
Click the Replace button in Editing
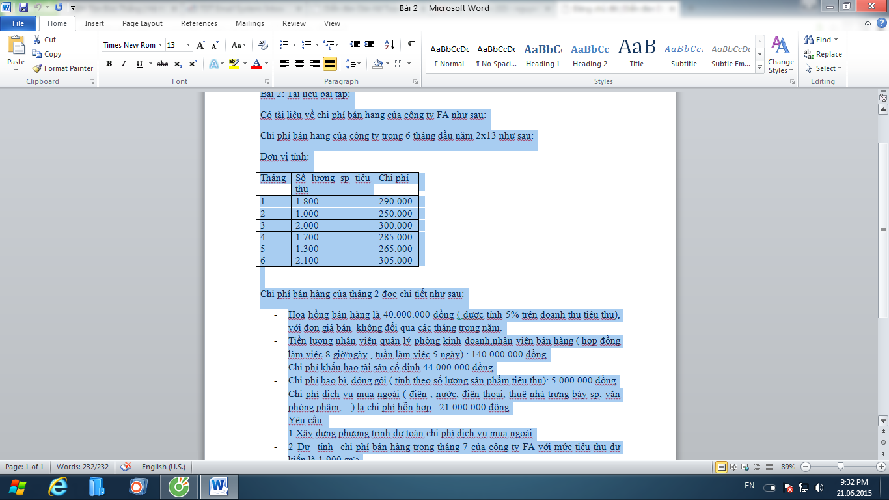(823, 54)
